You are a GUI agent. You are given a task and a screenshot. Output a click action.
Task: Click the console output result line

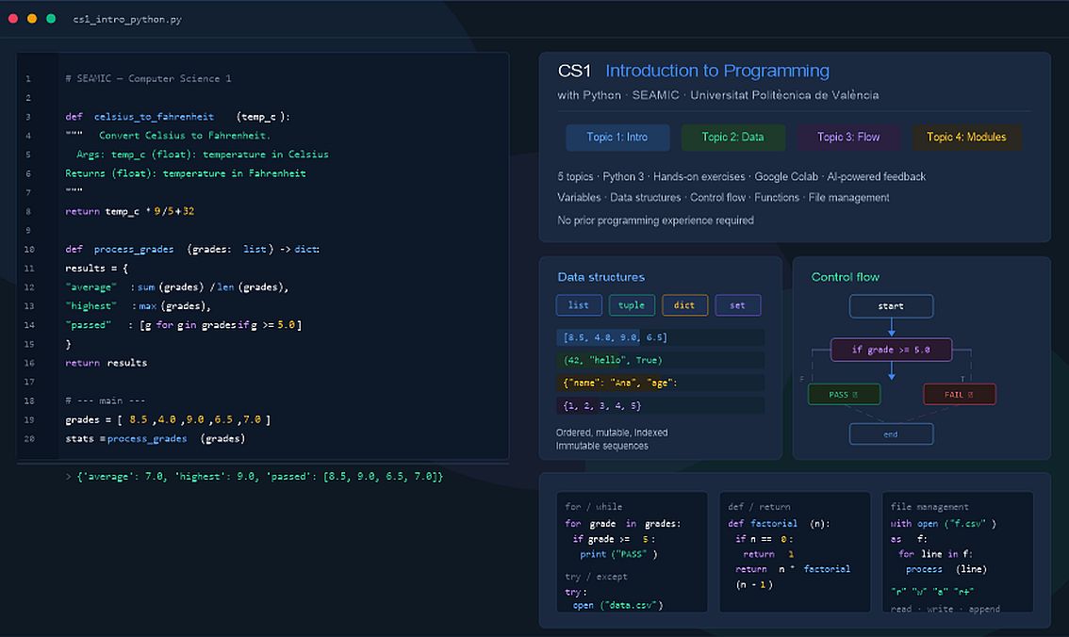[x=255, y=477]
